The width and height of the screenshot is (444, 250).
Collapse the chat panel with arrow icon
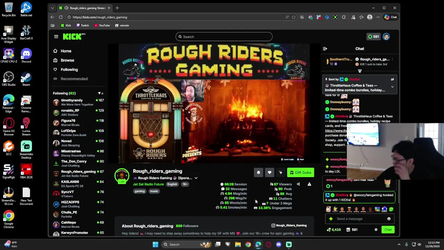[325, 49]
